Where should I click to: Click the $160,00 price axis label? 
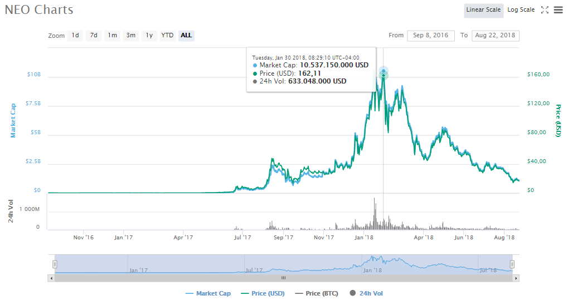538,75
